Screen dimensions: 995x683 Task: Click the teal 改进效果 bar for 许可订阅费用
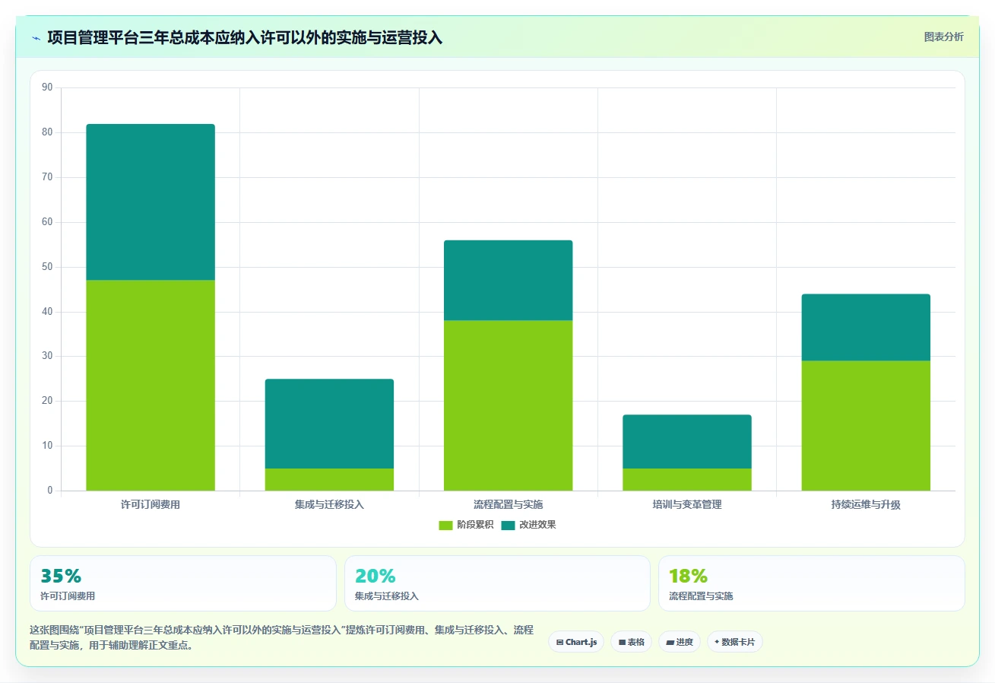(x=151, y=202)
